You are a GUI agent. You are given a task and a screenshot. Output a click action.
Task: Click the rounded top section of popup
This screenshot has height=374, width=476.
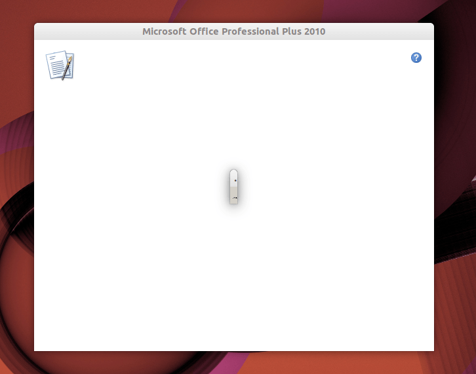point(233,175)
